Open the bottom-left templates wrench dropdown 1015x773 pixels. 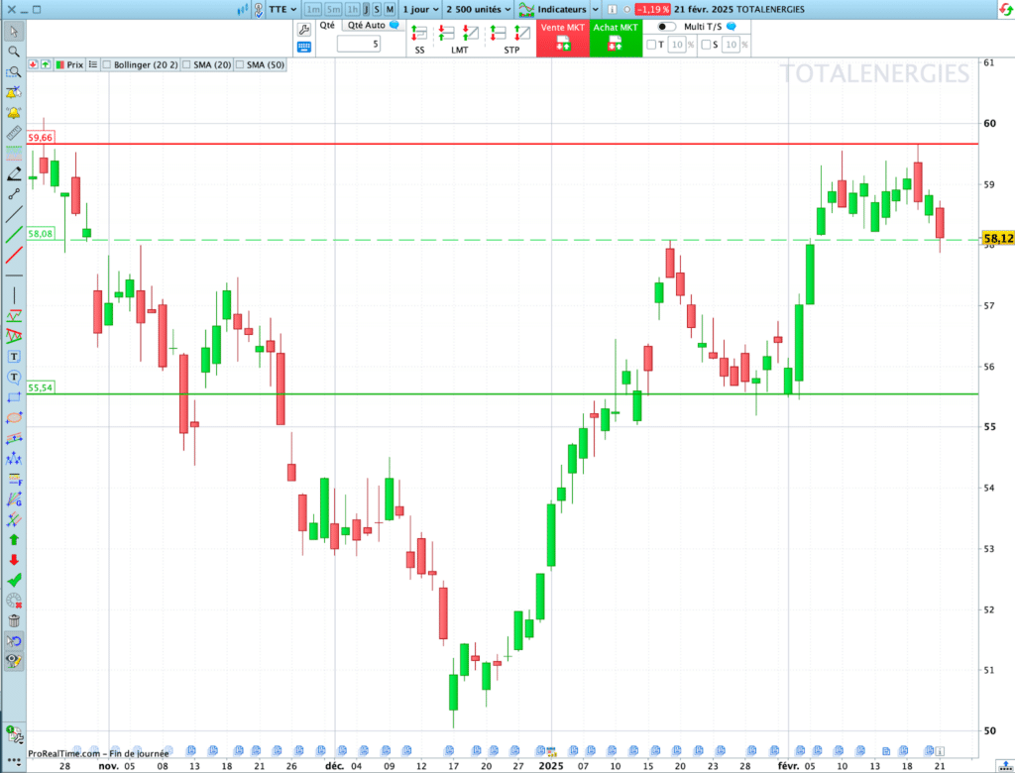(14, 735)
